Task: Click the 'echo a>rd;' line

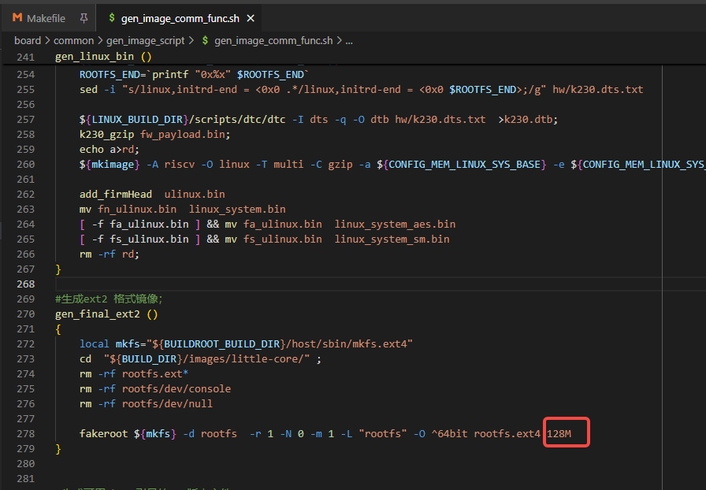Action: click(x=110, y=150)
